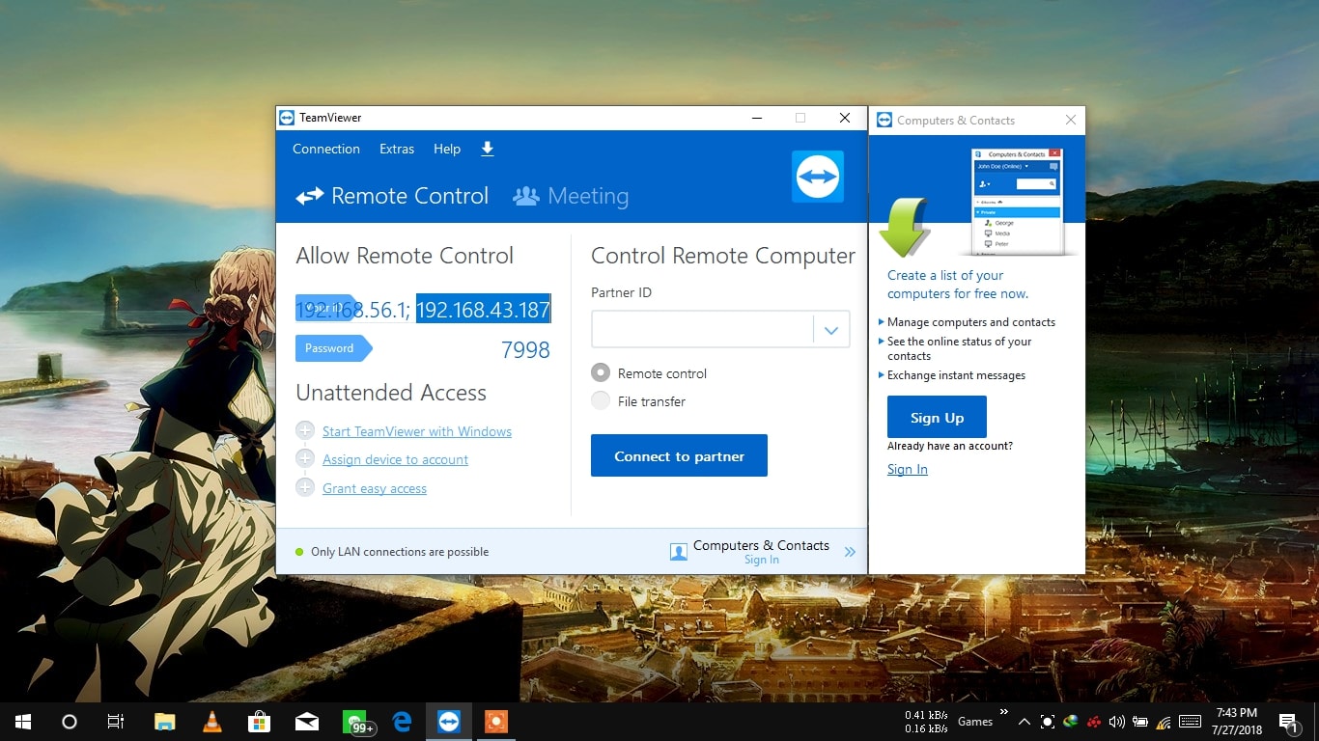The width and height of the screenshot is (1319, 741).
Task: Switch to the Meeting tab
Action: (x=571, y=196)
